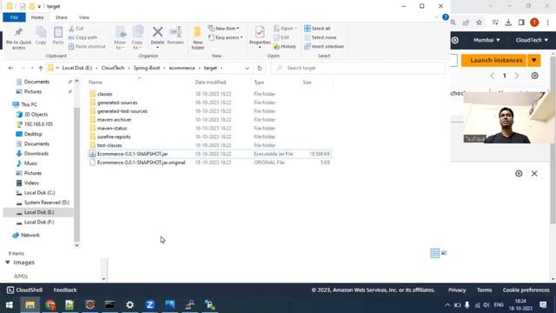Select Ecommerce-0.0.1-SNAPSHOT.jar file
Screen dimensions: 556x313
tap(209, 154)
